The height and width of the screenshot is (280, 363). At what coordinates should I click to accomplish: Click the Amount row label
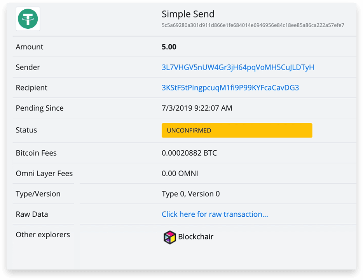click(x=30, y=47)
